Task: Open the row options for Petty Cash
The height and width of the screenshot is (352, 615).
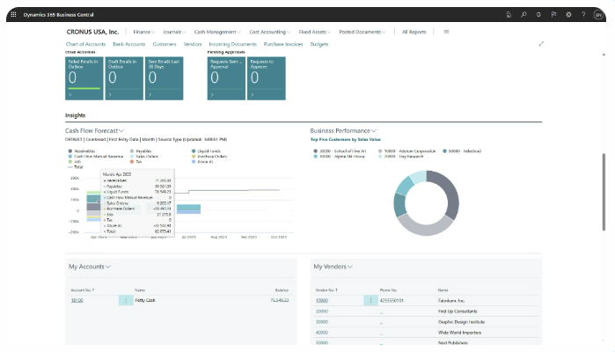Action: tap(126, 300)
